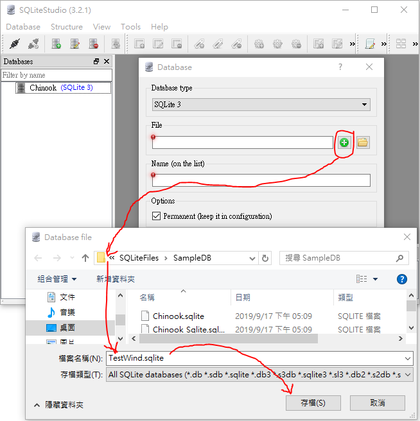The image size is (420, 421).
Task: Click the Filter by name field
Action: [x=57, y=75]
